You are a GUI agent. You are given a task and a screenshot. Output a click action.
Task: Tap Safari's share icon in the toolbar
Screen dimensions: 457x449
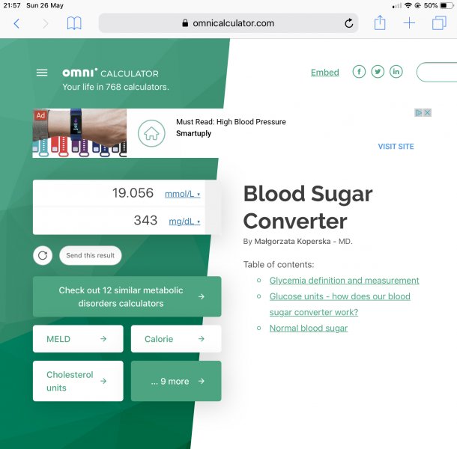tap(380, 22)
